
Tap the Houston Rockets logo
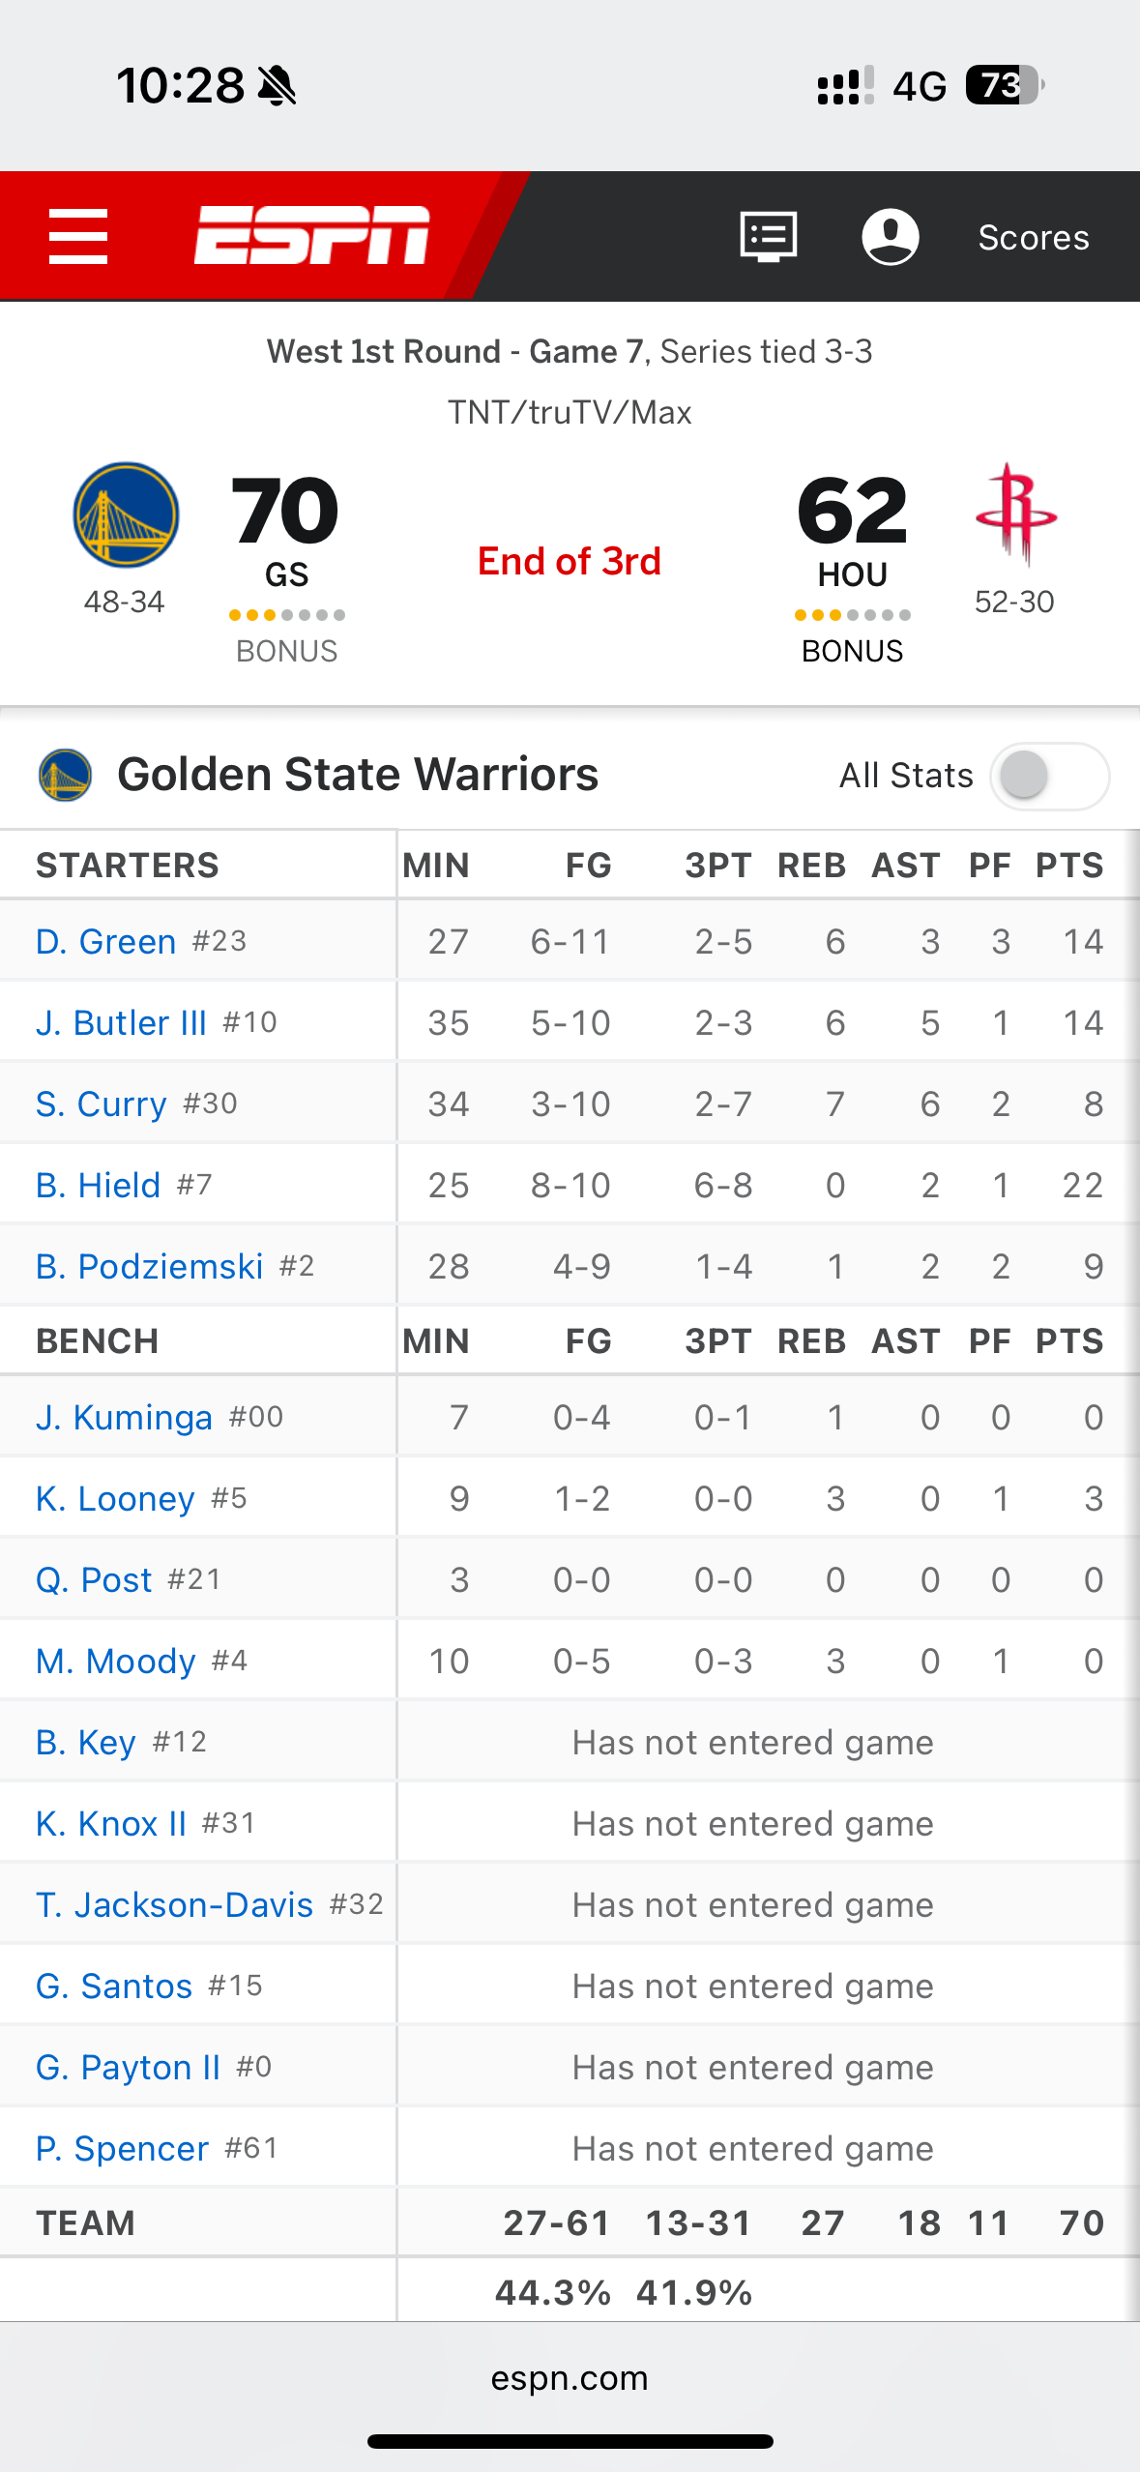point(1016,514)
